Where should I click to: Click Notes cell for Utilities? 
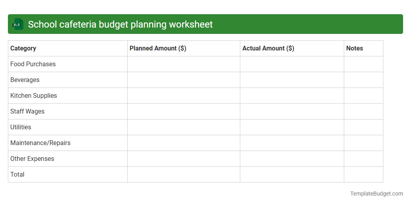(364, 127)
